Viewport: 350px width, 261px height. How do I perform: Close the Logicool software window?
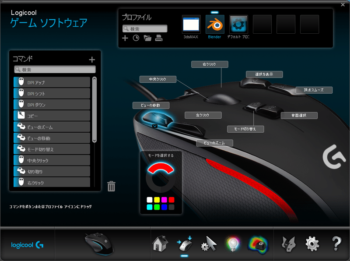[343, 4]
